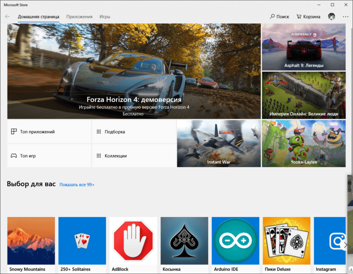Open the Arduino IDE app icon

236,240
